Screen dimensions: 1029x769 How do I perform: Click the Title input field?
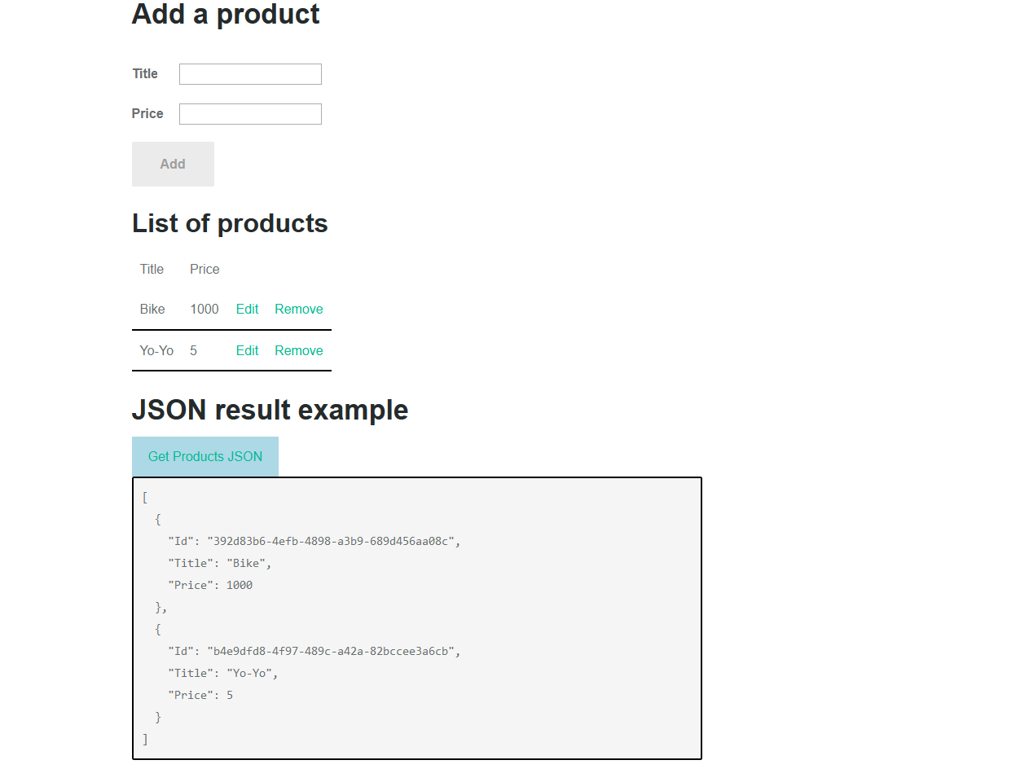tap(250, 74)
